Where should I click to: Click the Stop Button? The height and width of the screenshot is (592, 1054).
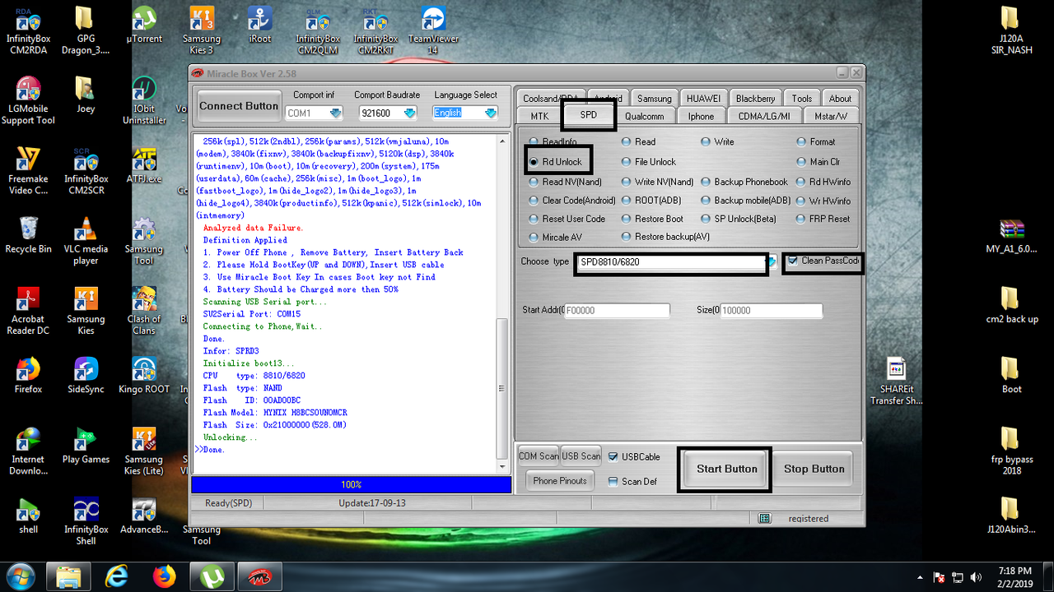pyautogui.click(x=814, y=469)
